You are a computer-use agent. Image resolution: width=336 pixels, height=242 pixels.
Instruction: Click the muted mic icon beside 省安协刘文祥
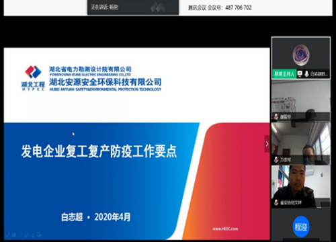[276, 202]
